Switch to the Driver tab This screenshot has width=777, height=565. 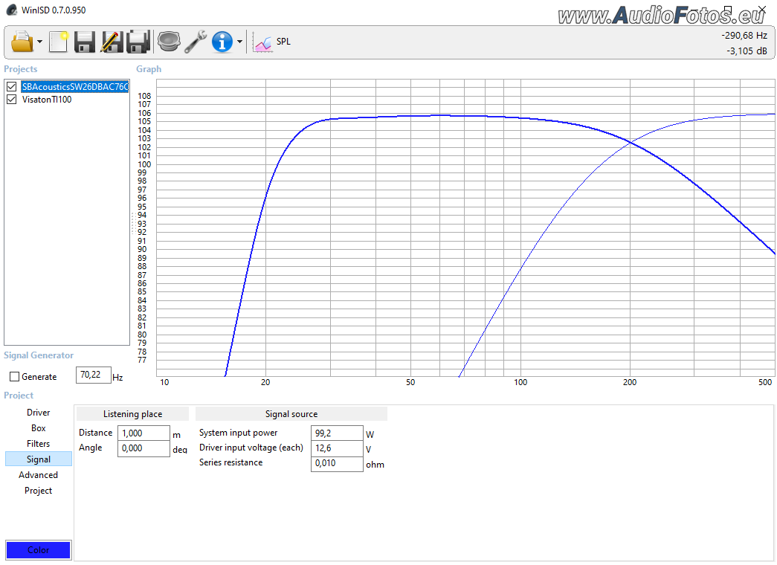tap(38, 413)
